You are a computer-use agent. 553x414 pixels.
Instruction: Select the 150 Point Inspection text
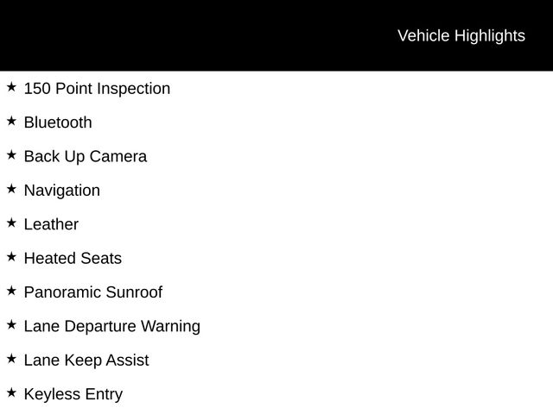[x=97, y=89]
